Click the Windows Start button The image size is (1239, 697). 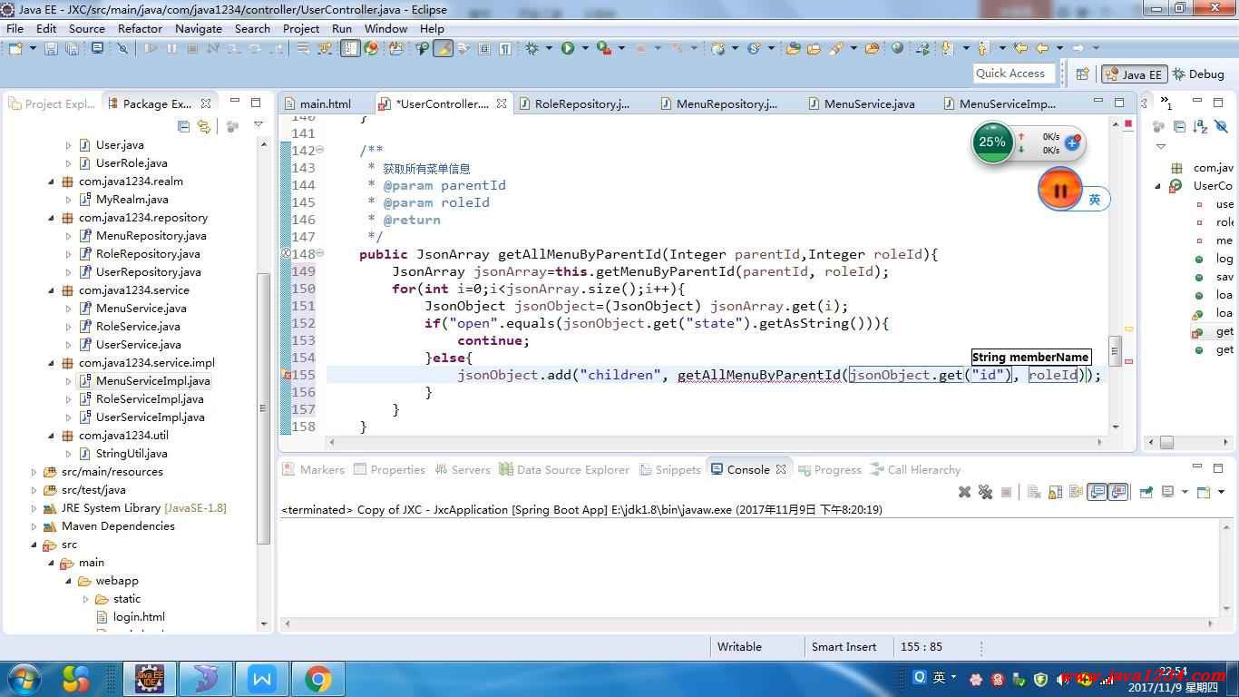[x=24, y=678]
